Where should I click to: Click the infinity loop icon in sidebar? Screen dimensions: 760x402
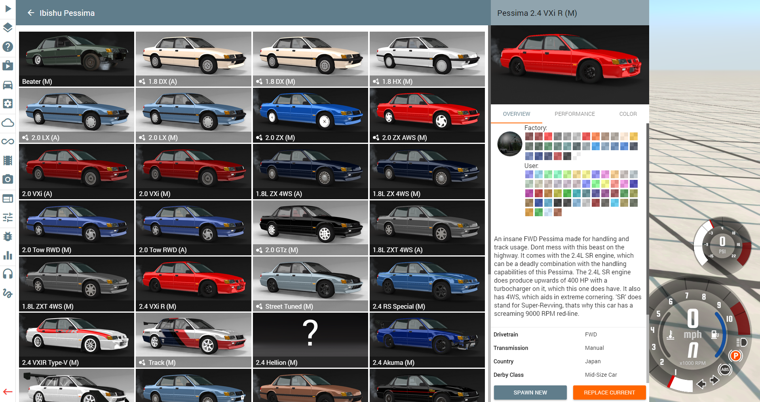tap(8, 142)
